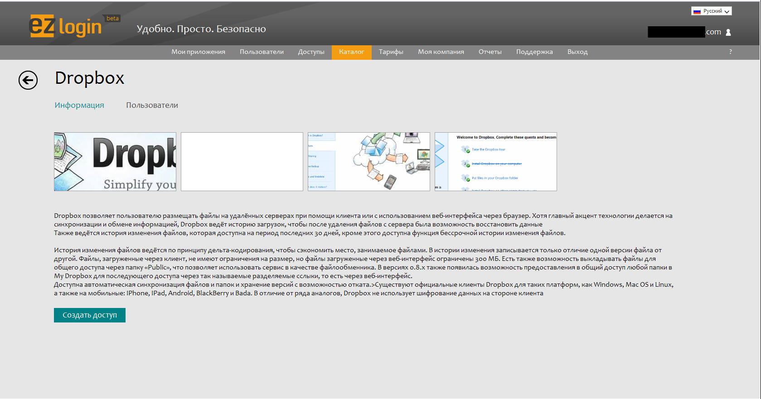View the Тарифы page
The image size is (761, 399).
point(391,52)
